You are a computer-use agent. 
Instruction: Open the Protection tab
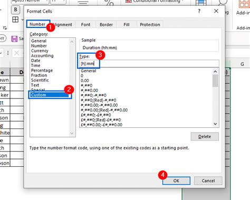coord(150,25)
